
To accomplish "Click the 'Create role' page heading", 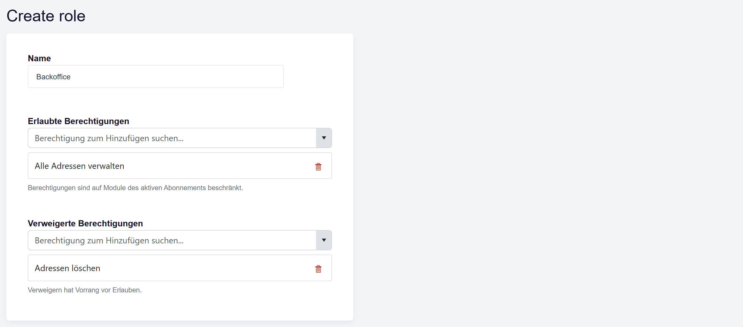I will (x=46, y=15).
